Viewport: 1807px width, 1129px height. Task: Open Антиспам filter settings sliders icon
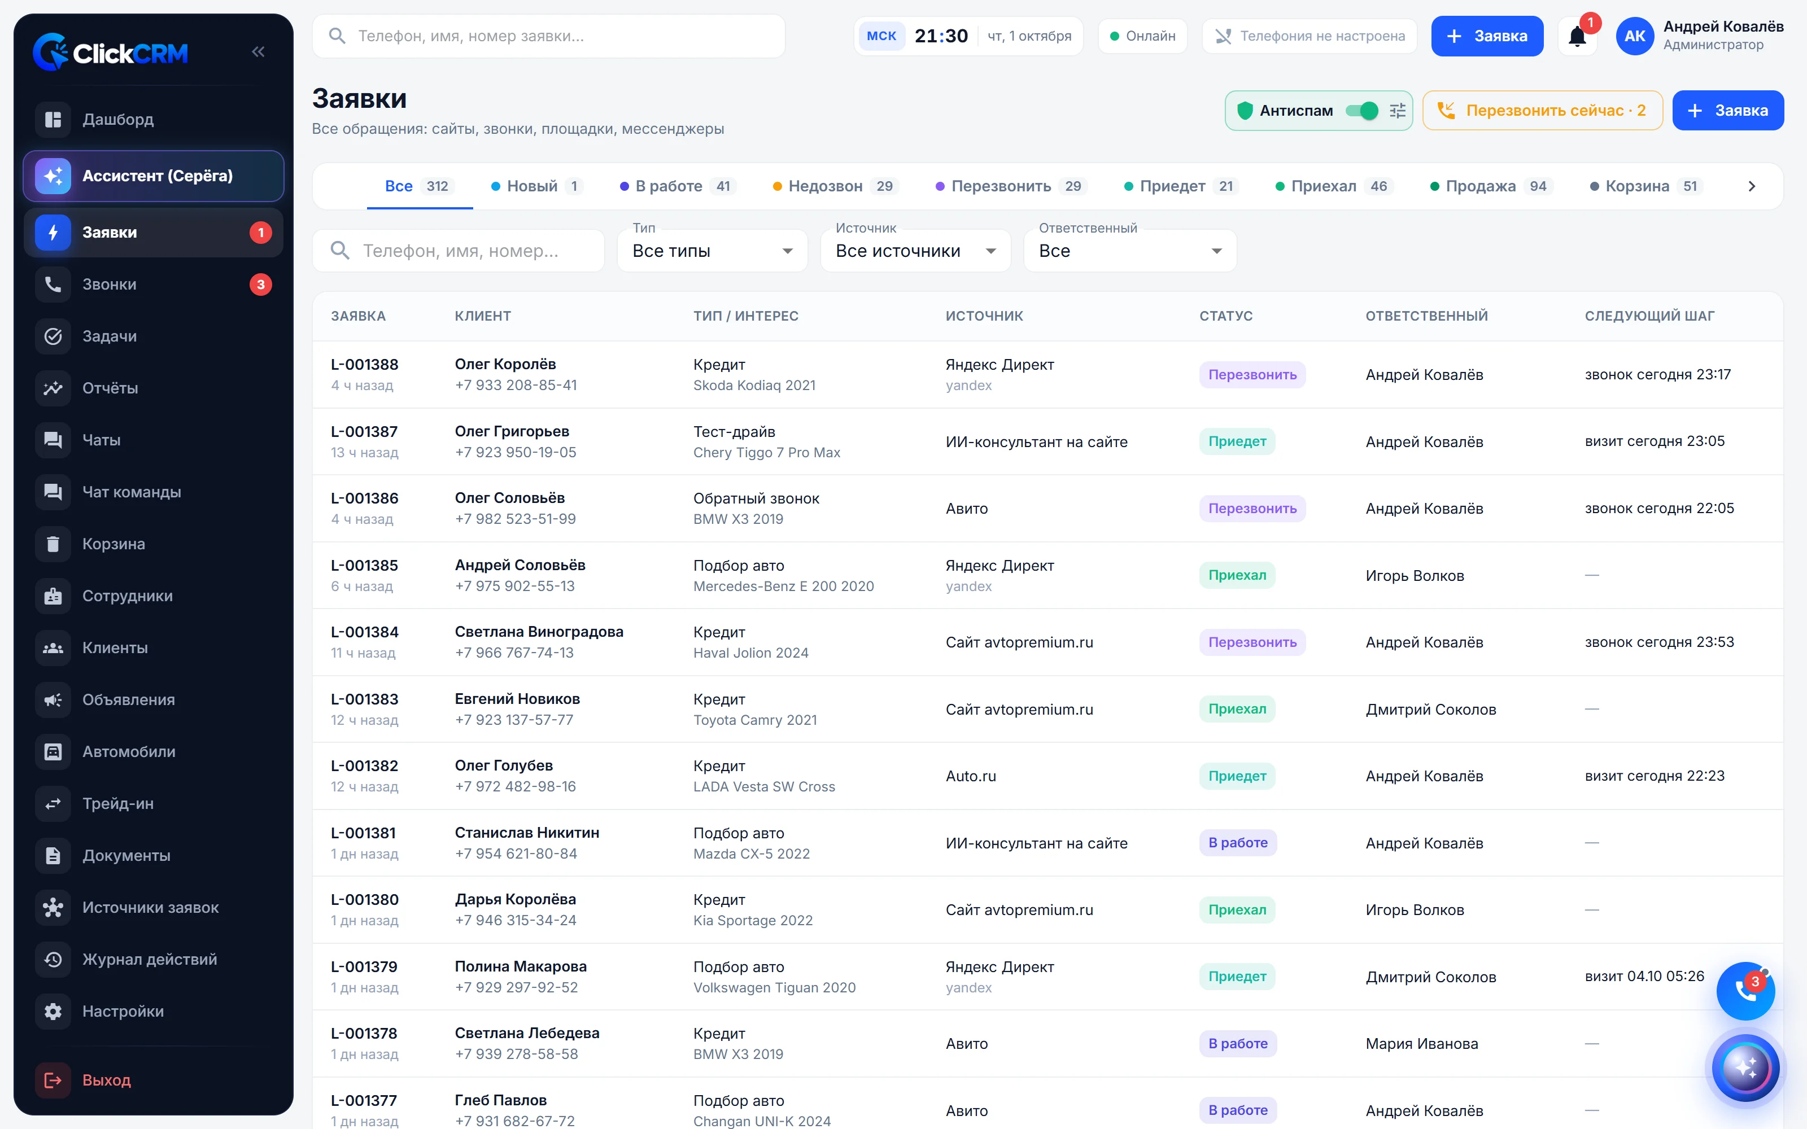[1398, 111]
